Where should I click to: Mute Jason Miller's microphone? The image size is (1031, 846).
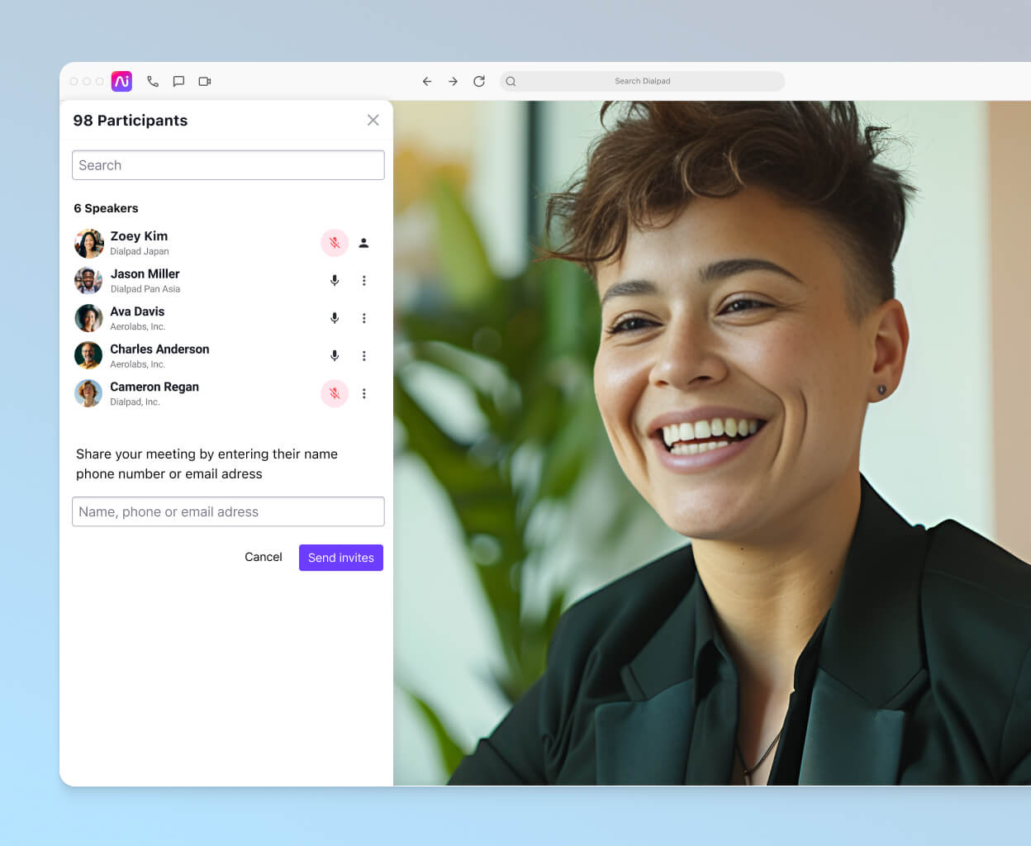pos(334,280)
